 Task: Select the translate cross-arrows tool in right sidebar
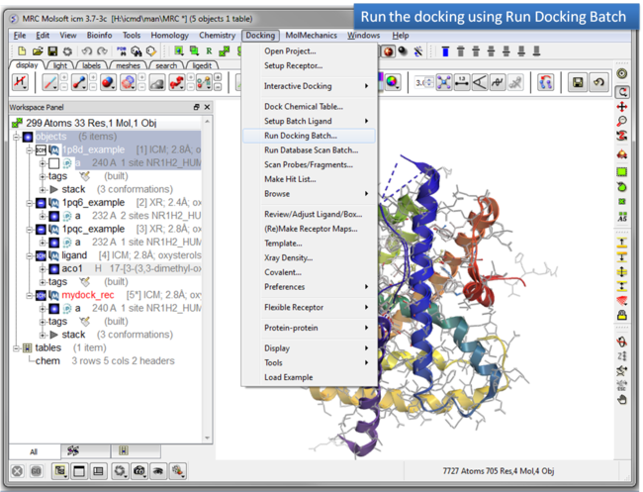pyautogui.click(x=621, y=106)
